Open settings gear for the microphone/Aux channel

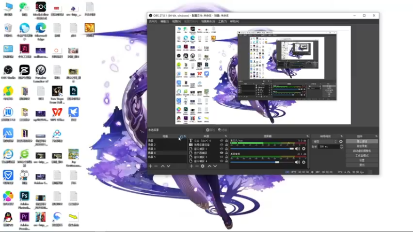tap(304, 148)
